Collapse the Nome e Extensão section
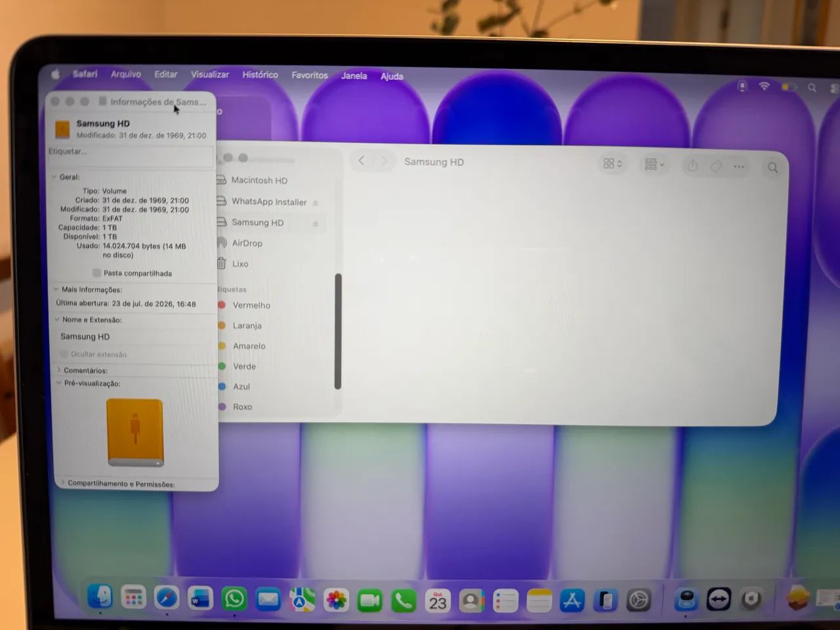Screen dimensions: 840x630 56,320
